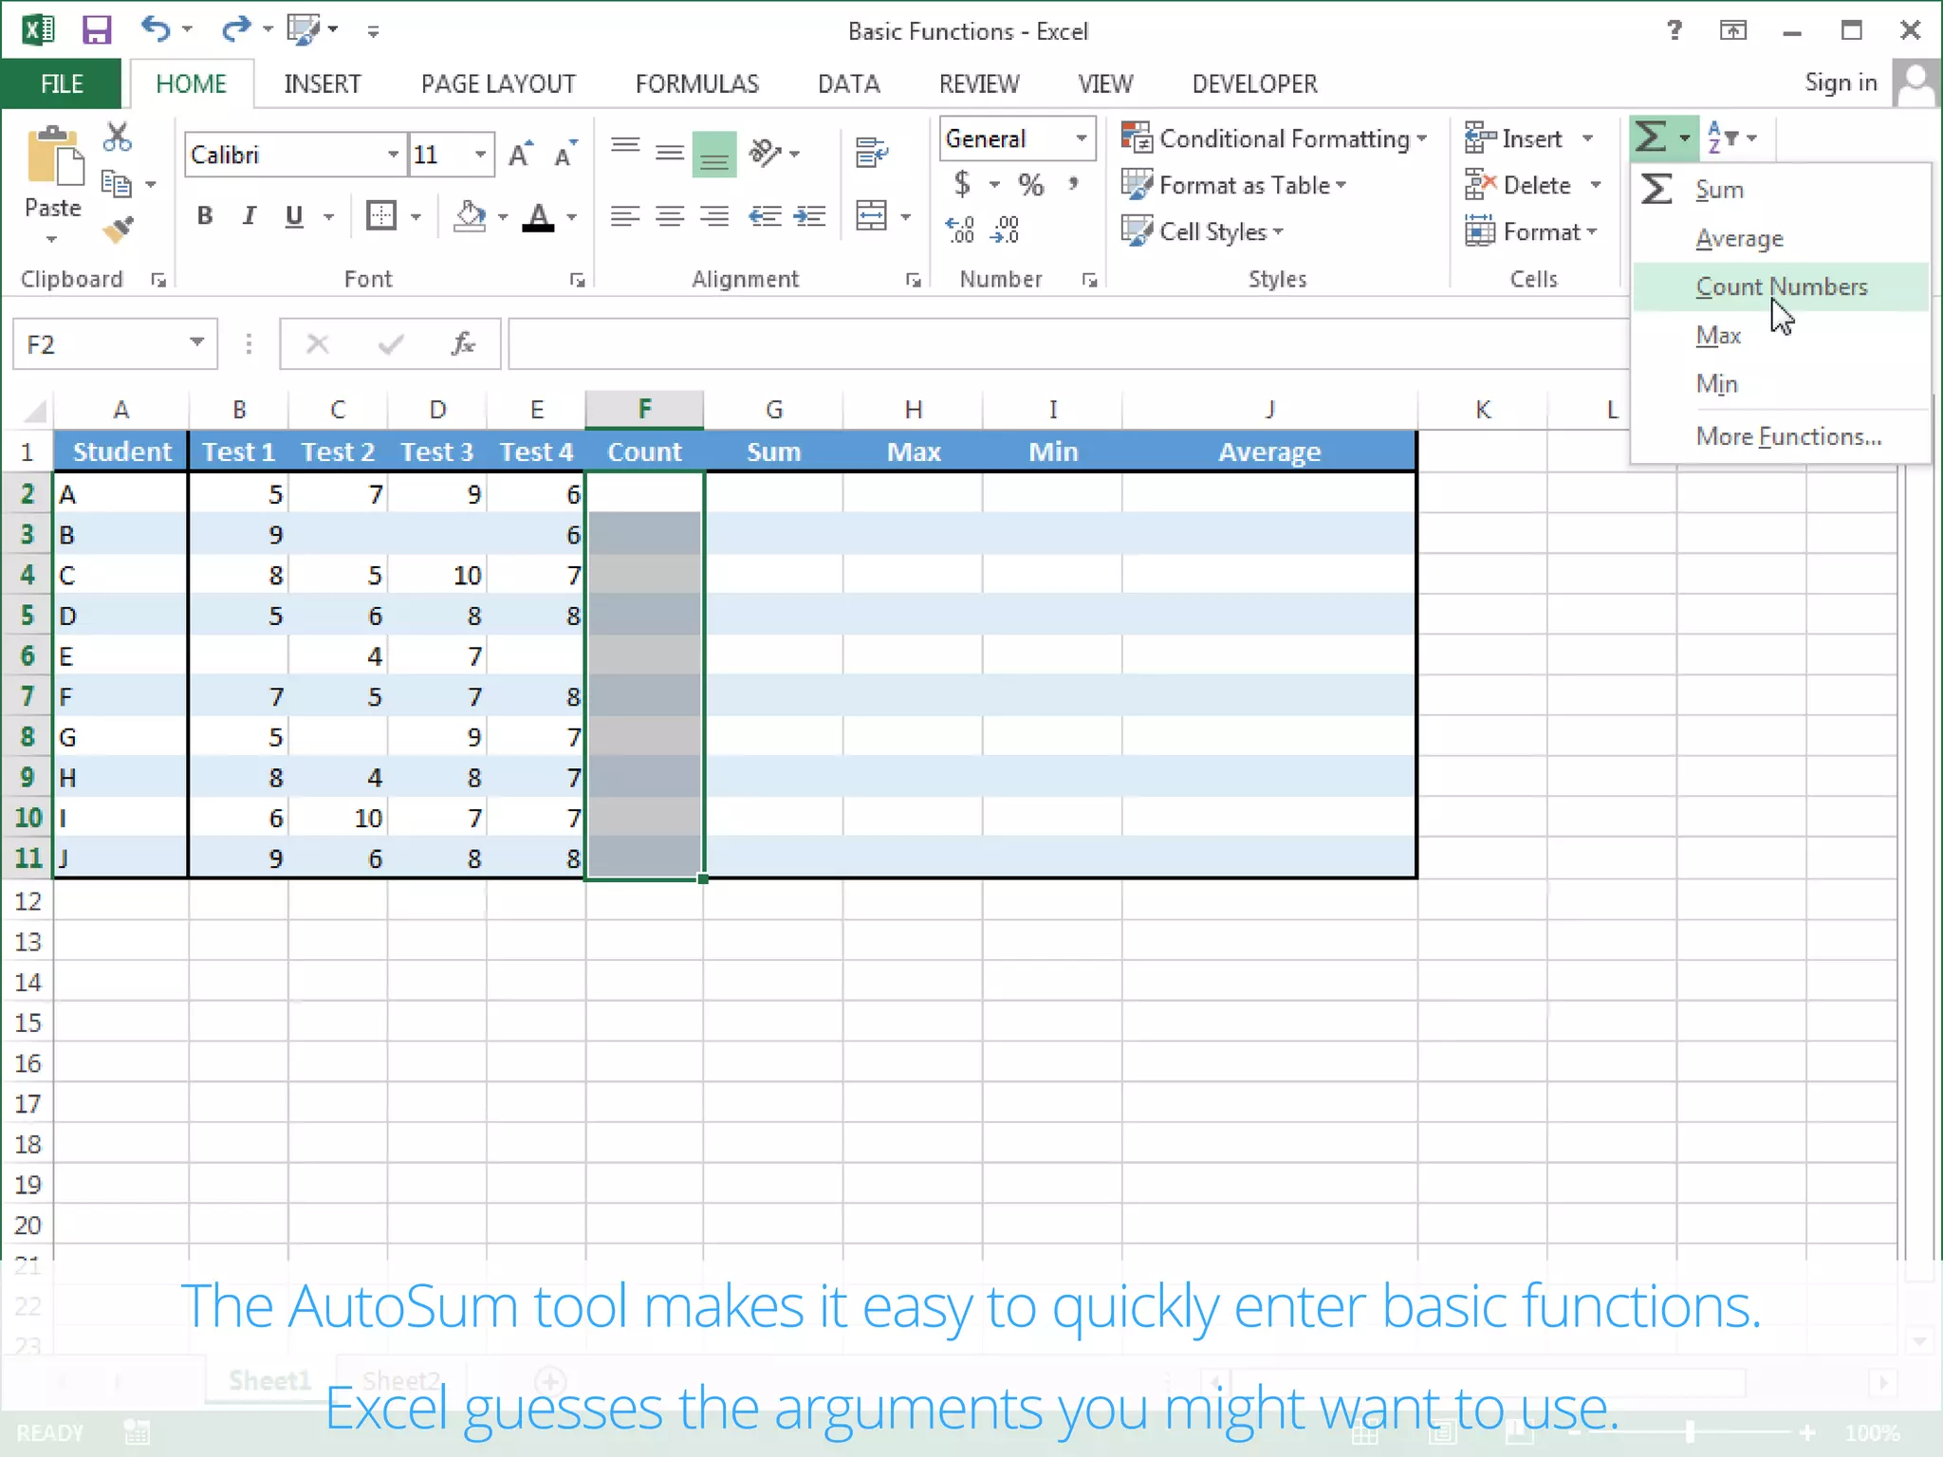
Task: Click the Select All corner triangle
Action: point(34,410)
